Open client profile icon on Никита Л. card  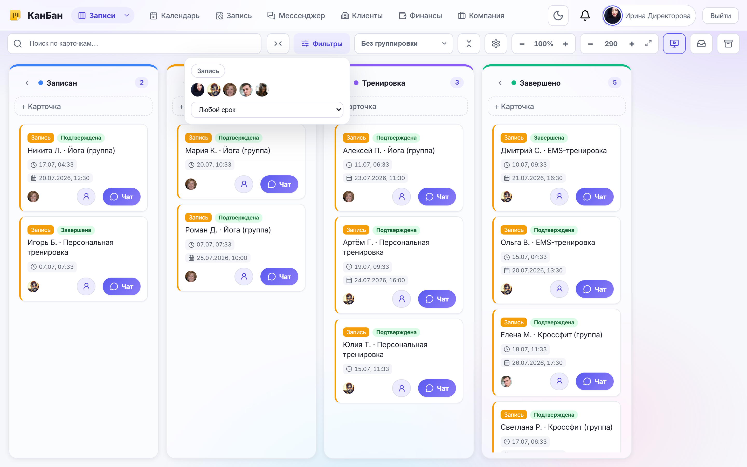coord(86,196)
